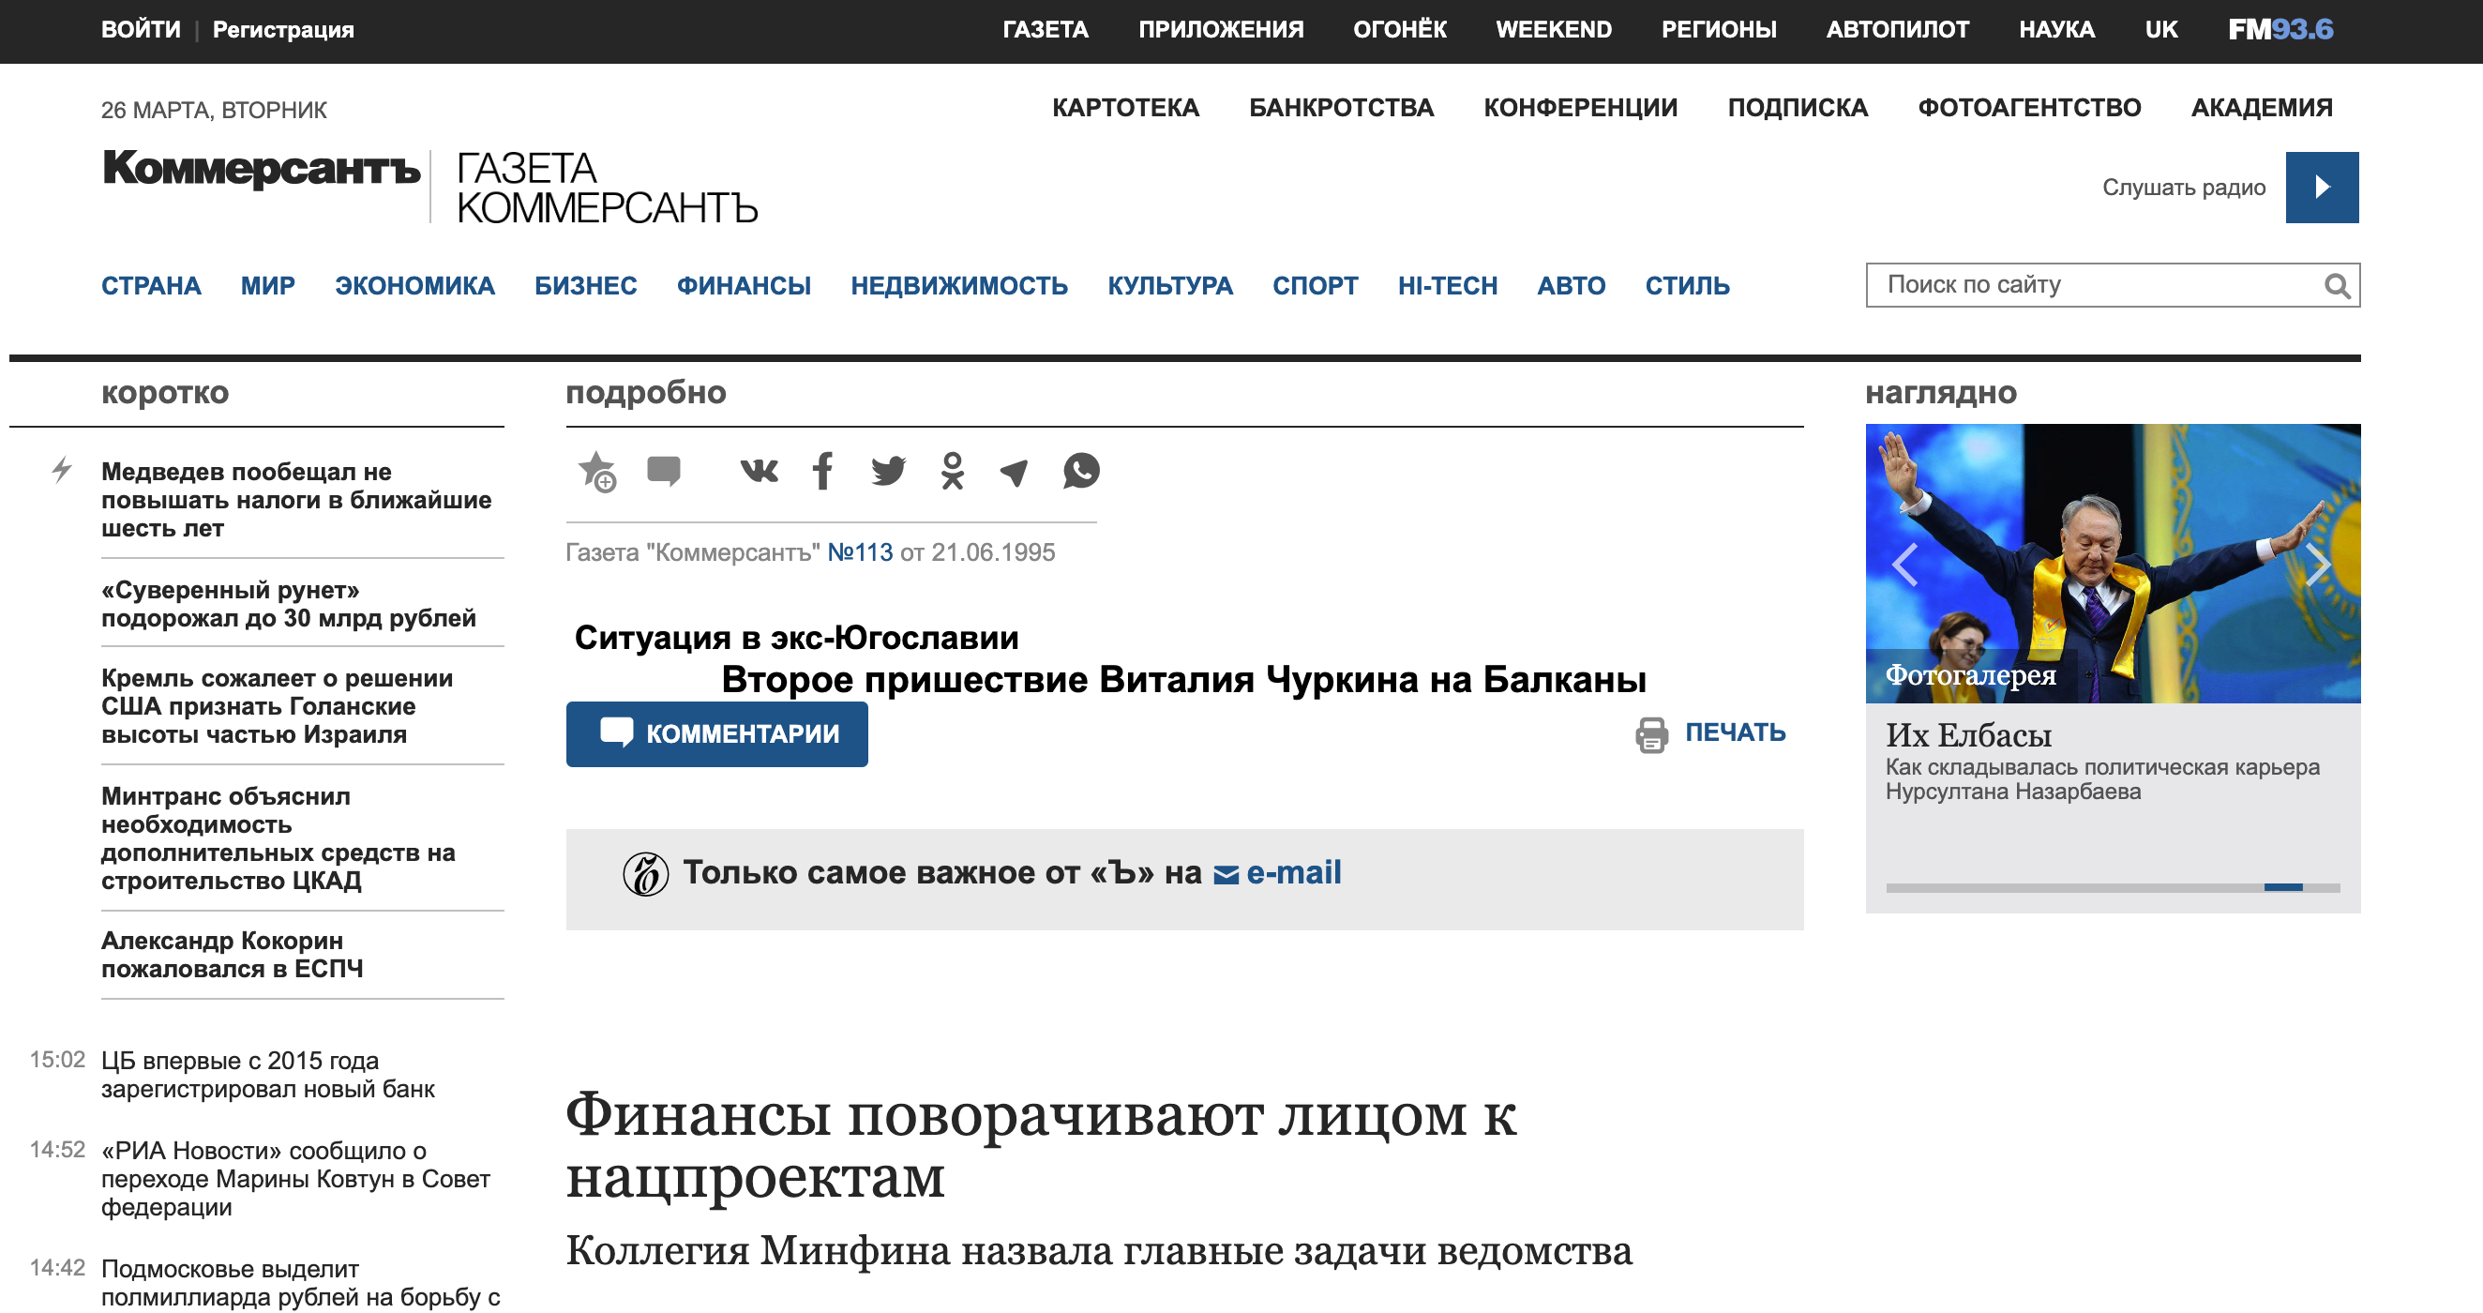Click the gallery progress slider bar
The width and height of the screenshot is (2483, 1313).
2111,887
